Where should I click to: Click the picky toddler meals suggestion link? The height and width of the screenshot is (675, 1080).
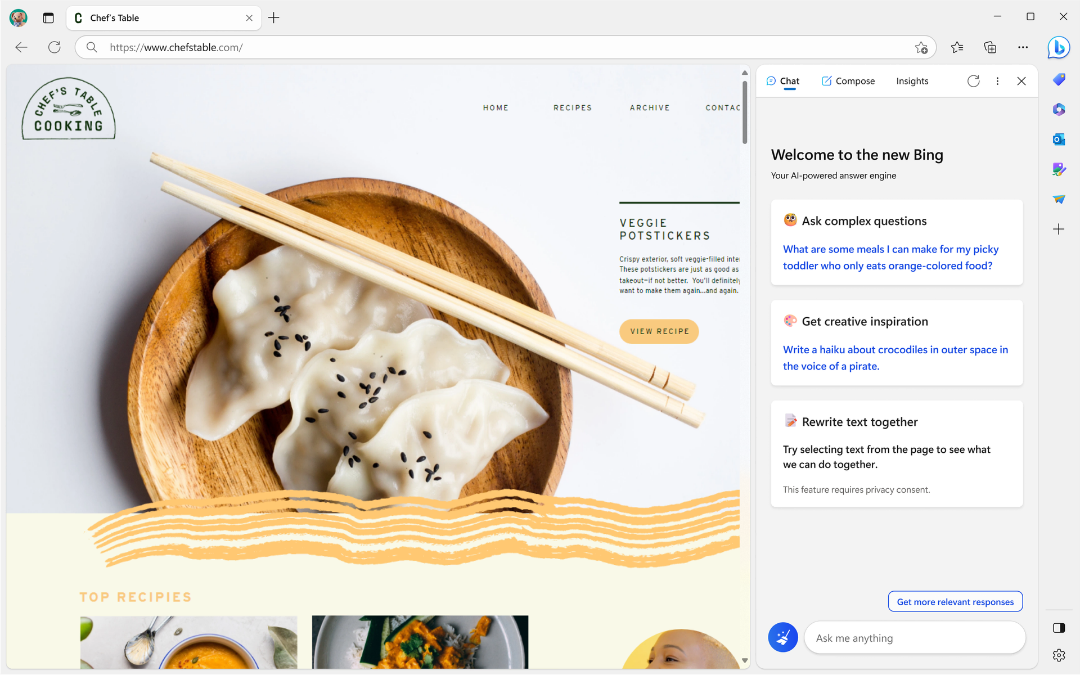click(x=889, y=256)
